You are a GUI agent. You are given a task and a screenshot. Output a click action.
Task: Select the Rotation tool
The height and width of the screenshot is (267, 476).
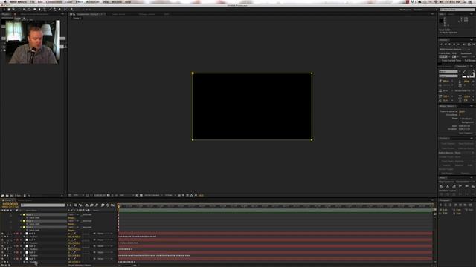tap(19, 10)
